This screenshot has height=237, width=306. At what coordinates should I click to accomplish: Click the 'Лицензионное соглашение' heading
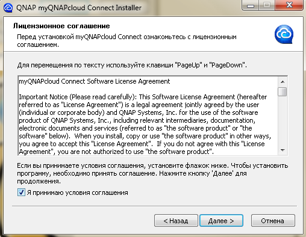tap(61, 26)
